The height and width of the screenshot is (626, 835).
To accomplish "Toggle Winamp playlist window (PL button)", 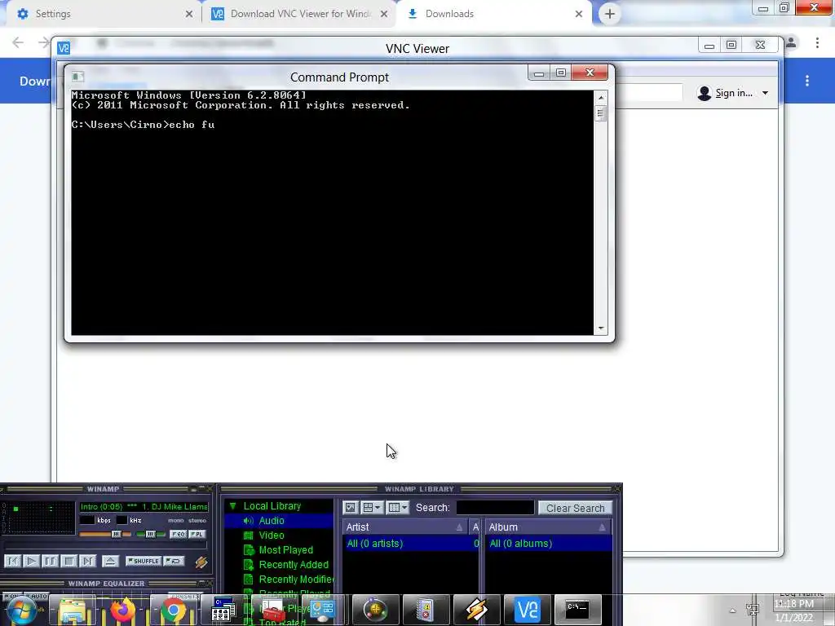I will click(x=197, y=534).
